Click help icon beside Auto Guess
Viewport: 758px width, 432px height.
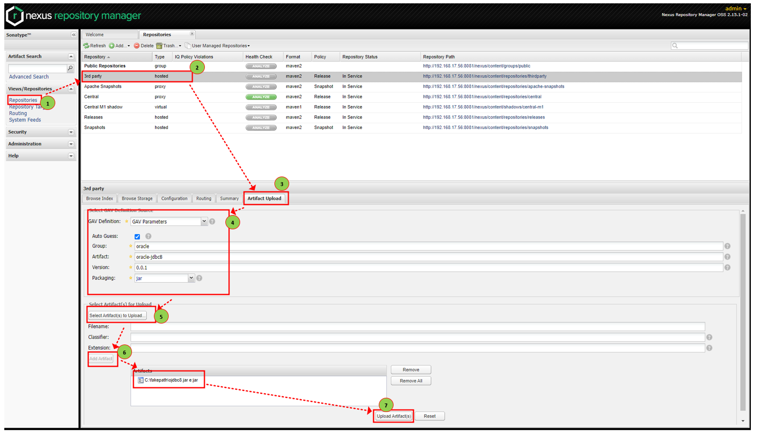click(148, 236)
